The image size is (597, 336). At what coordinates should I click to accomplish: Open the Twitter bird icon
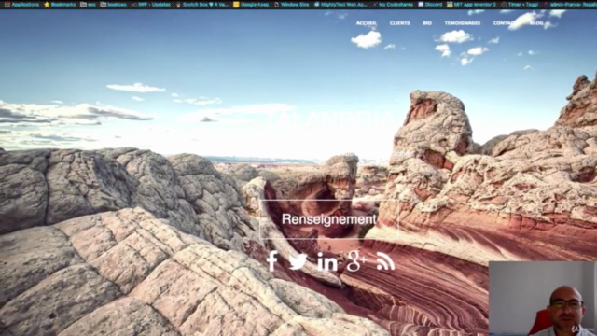(x=298, y=261)
